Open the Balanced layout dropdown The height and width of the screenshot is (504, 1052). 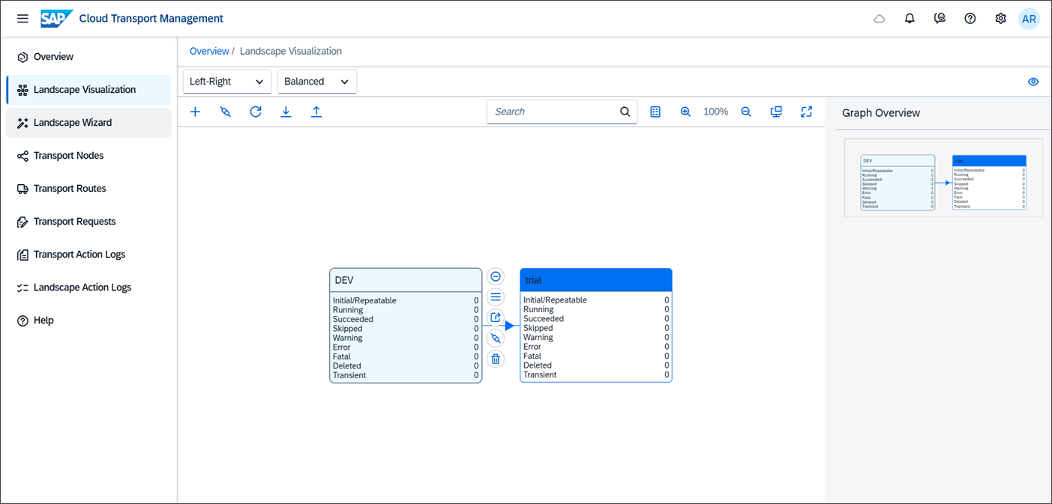click(x=317, y=82)
